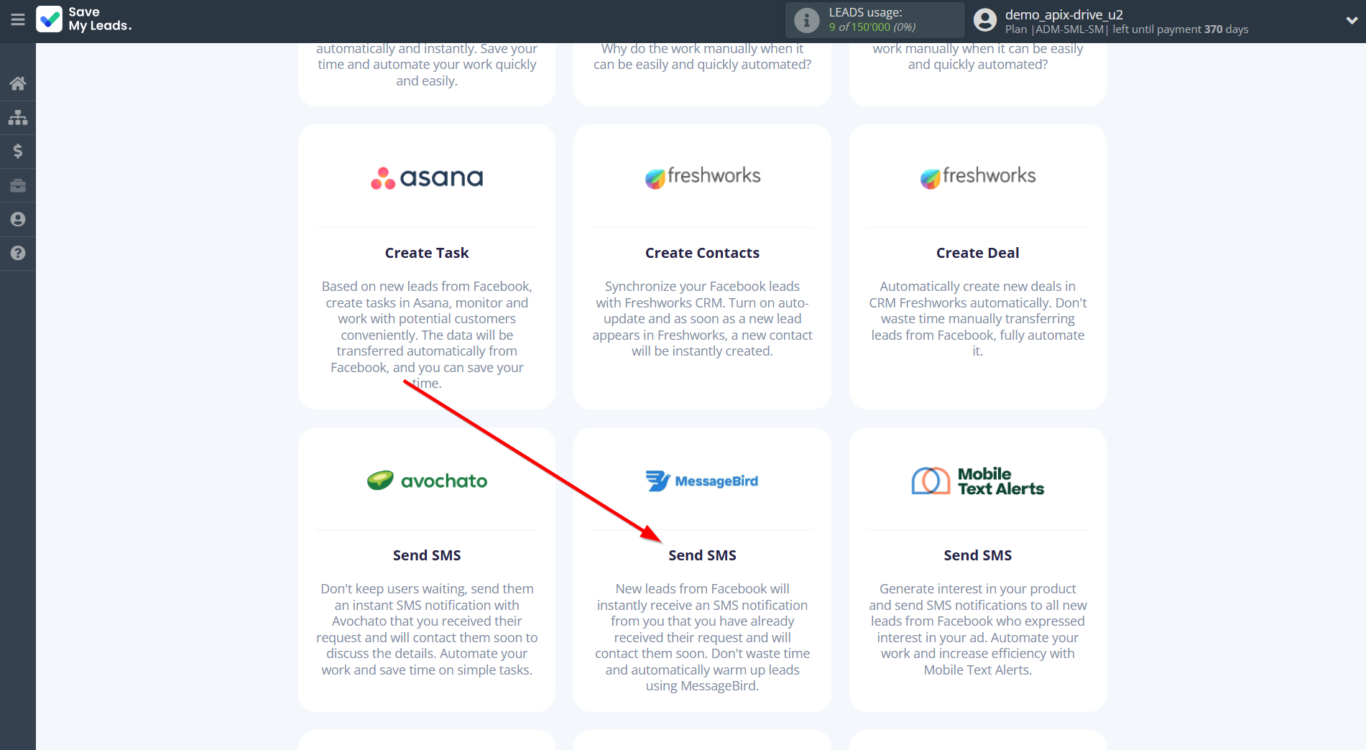Click the Mobile Text Alerts logo
This screenshot has width=1366, height=750.
tap(977, 481)
